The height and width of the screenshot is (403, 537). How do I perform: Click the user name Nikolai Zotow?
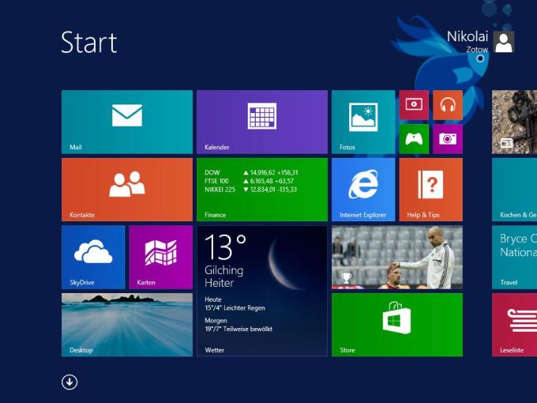pyautogui.click(x=468, y=42)
